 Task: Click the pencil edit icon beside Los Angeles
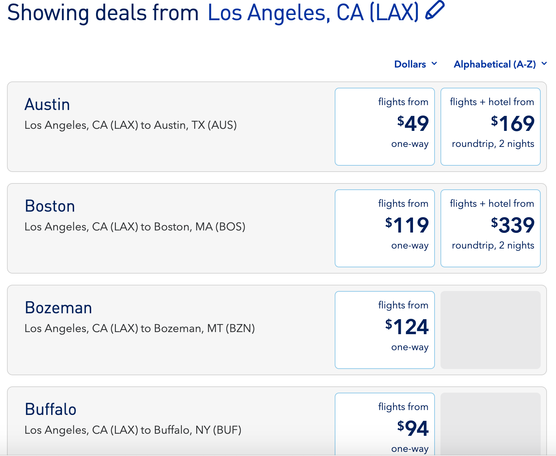435,10
